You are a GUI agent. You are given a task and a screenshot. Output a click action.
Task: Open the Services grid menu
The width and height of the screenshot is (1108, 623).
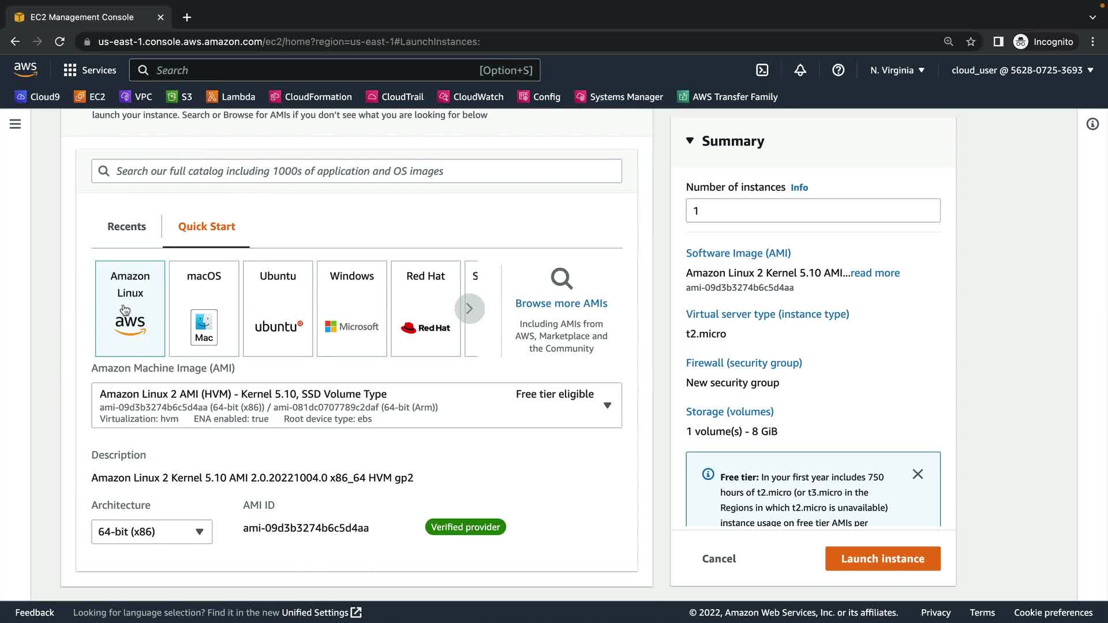89,70
